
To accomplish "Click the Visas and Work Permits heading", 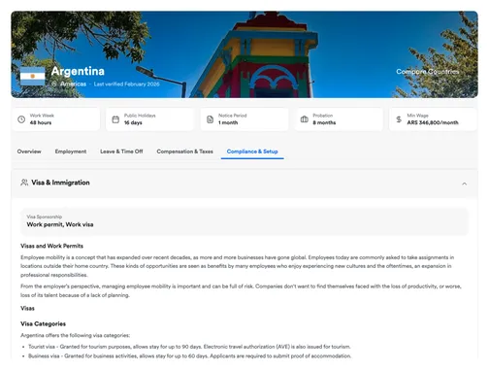I will coord(51,246).
